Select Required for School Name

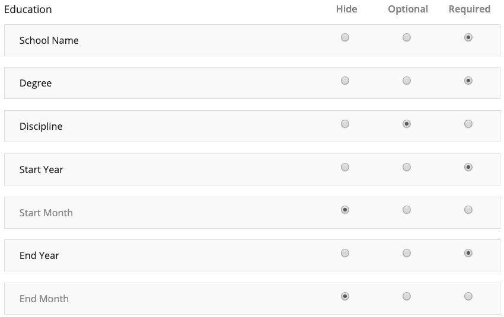pyautogui.click(x=468, y=37)
